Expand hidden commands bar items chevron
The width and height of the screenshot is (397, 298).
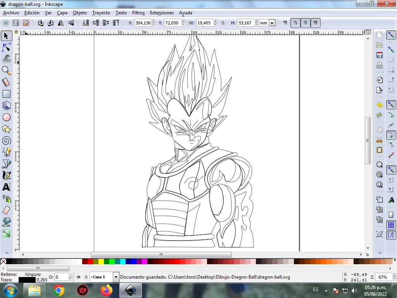click(x=380, y=253)
